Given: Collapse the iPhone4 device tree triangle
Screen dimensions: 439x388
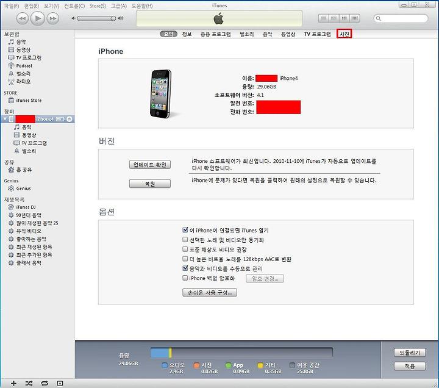Looking at the screenshot, I should pyautogui.click(x=5, y=119).
